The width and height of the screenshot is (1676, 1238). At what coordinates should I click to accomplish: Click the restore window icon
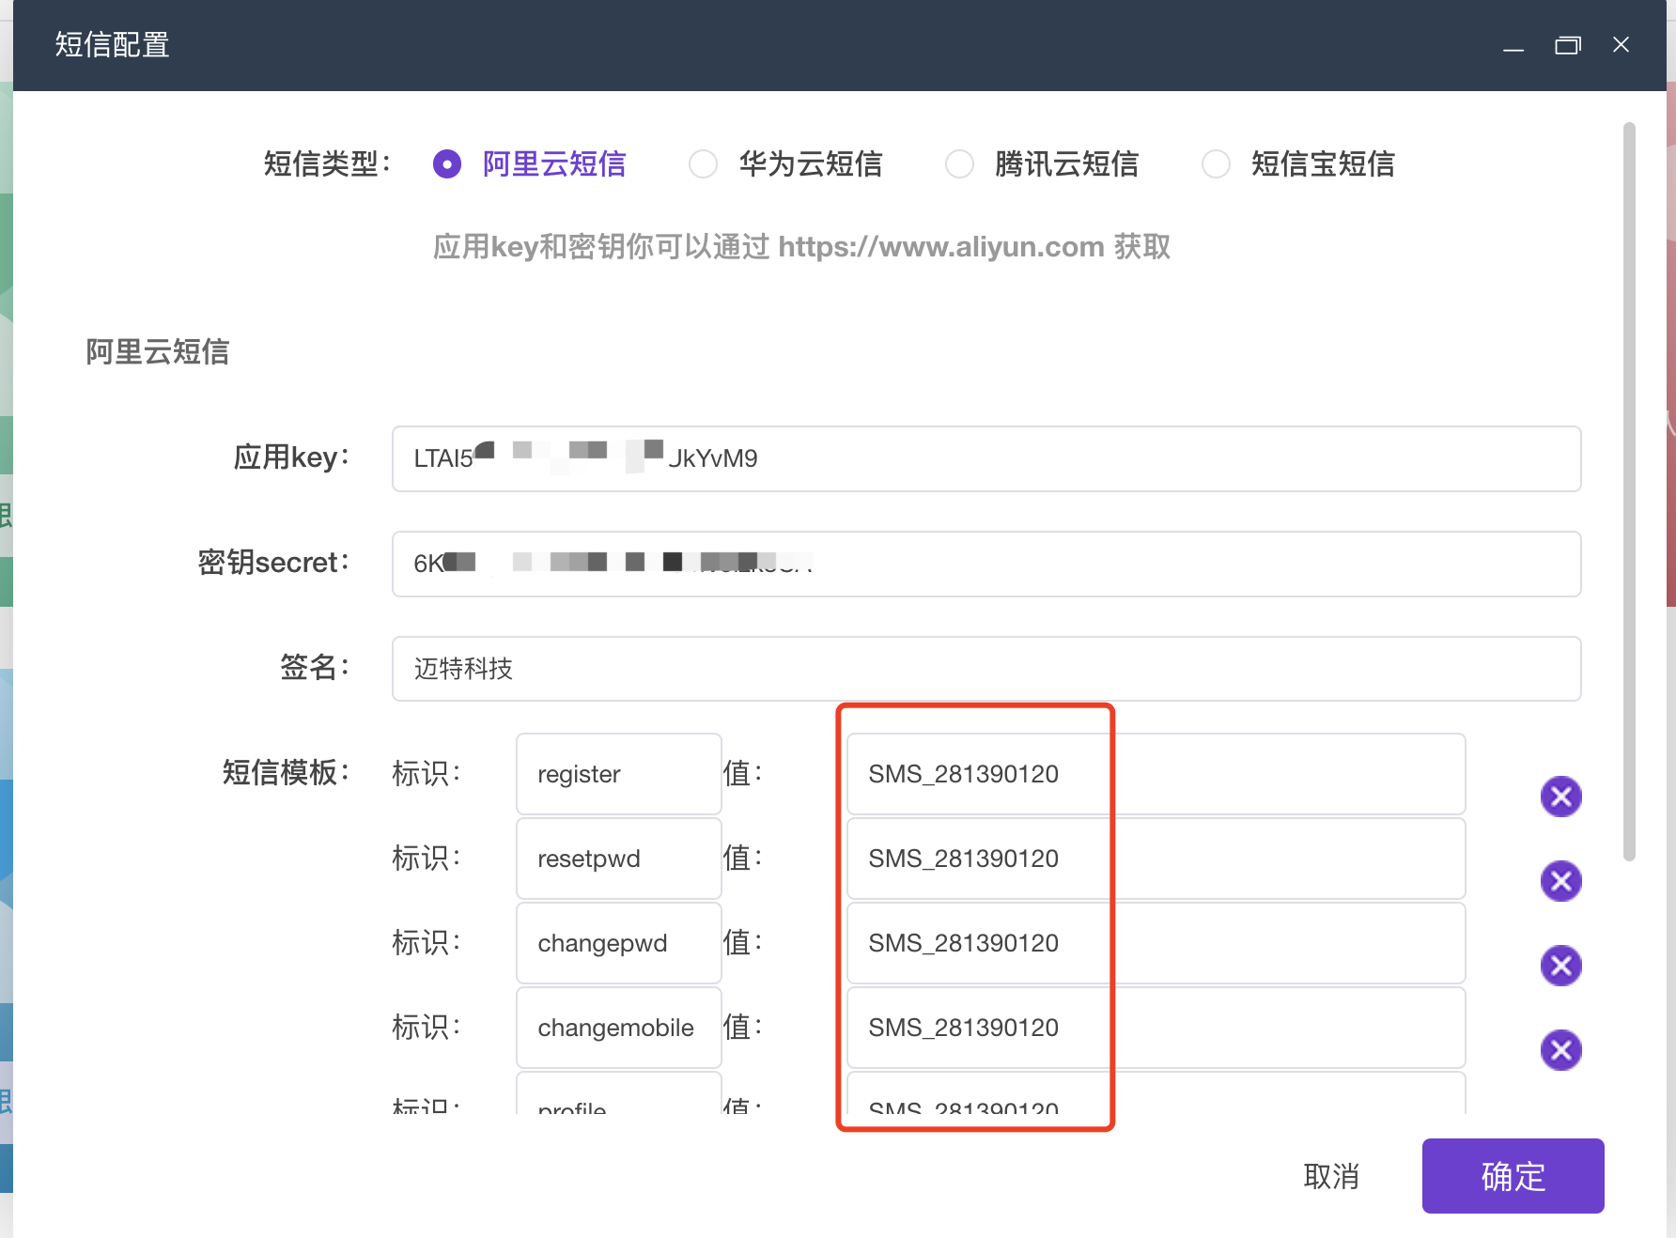tap(1567, 44)
